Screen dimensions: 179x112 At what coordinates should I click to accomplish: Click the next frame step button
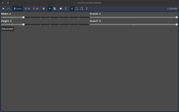pos(8,9)
